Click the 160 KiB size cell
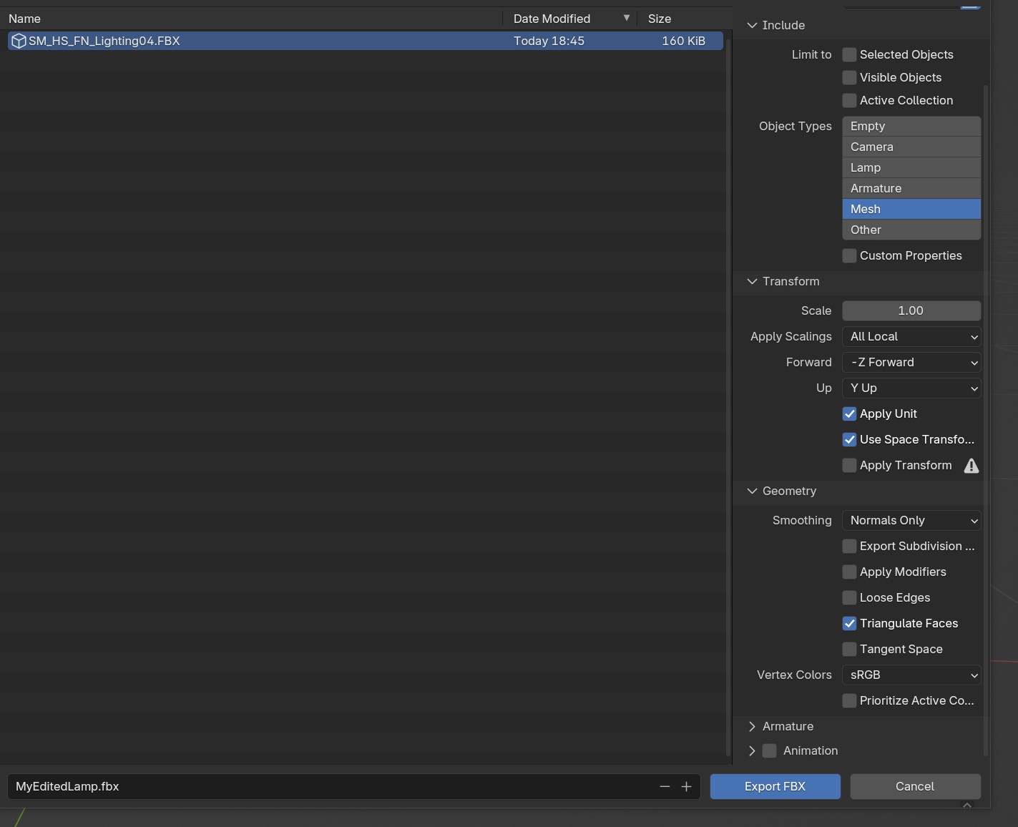The height and width of the screenshot is (827, 1018). point(683,41)
